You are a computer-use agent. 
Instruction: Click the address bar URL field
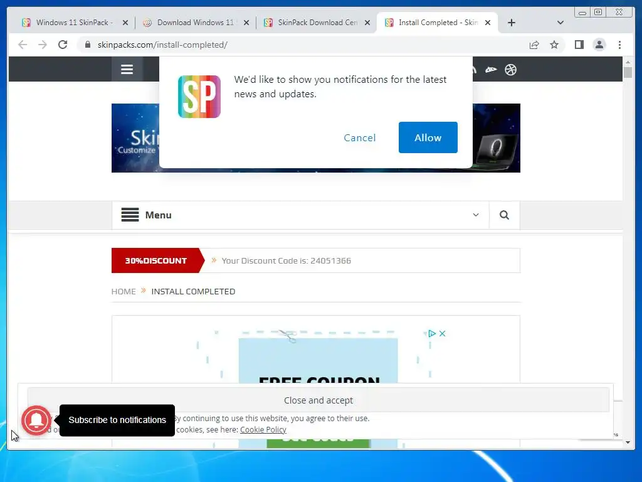[x=303, y=45]
